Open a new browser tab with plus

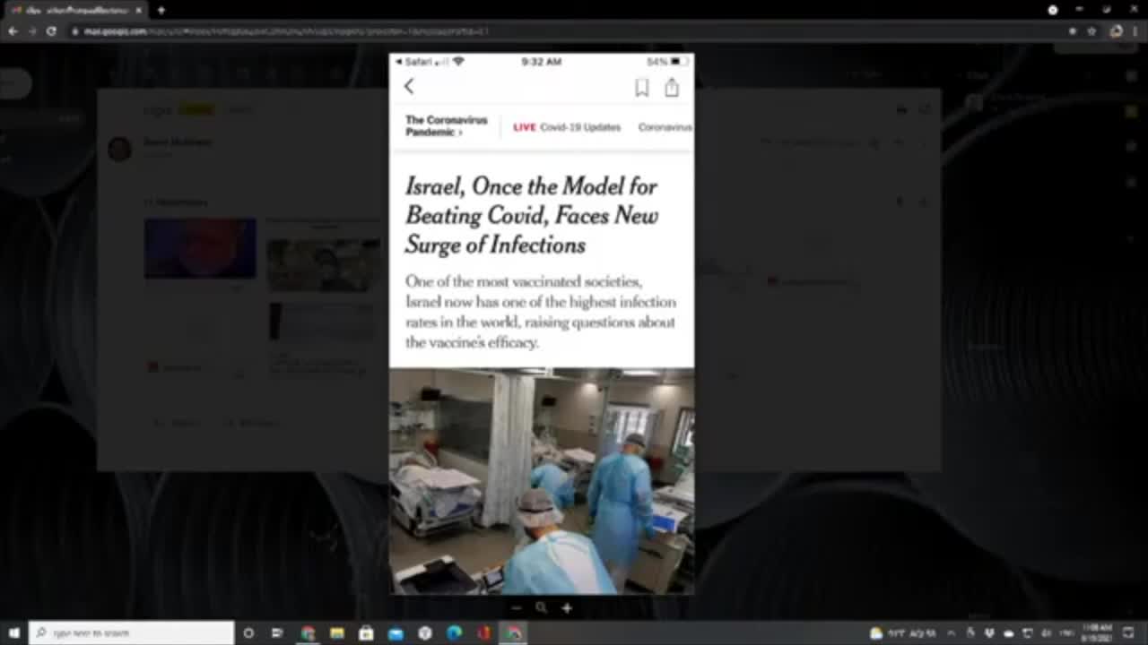[x=161, y=10]
